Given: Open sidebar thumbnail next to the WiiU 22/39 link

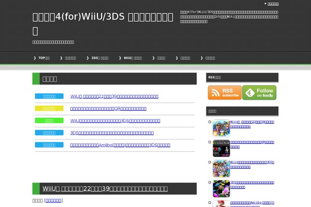Looking at the screenshot, I should click(221, 128).
